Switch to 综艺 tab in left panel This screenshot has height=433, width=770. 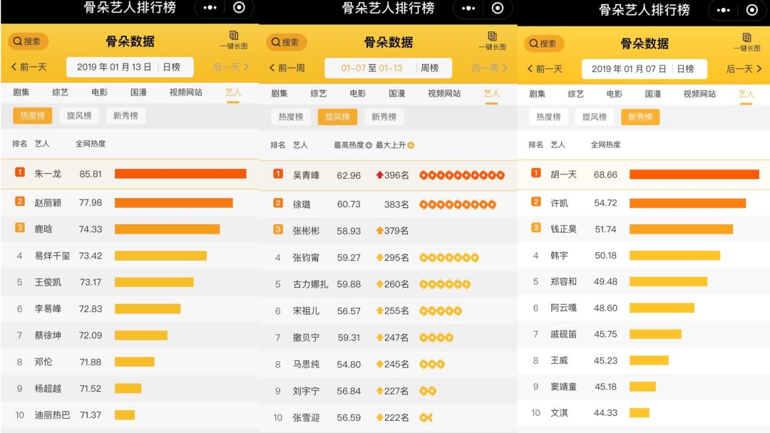pos(60,92)
